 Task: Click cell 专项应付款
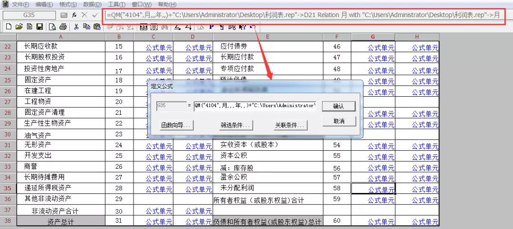tap(268, 69)
